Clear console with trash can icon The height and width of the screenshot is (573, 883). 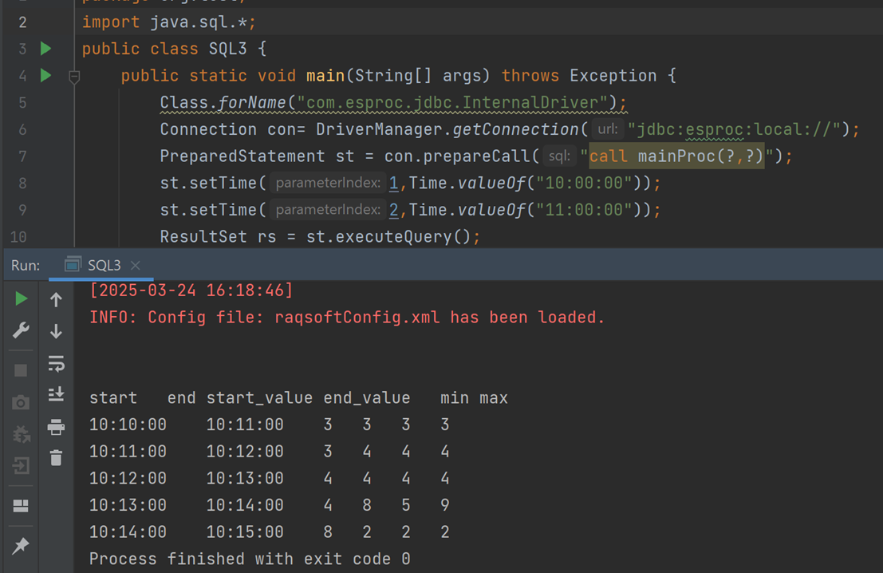(x=56, y=458)
